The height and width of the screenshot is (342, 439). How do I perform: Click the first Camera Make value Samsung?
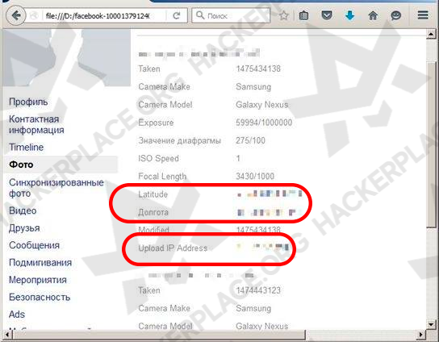point(253,87)
